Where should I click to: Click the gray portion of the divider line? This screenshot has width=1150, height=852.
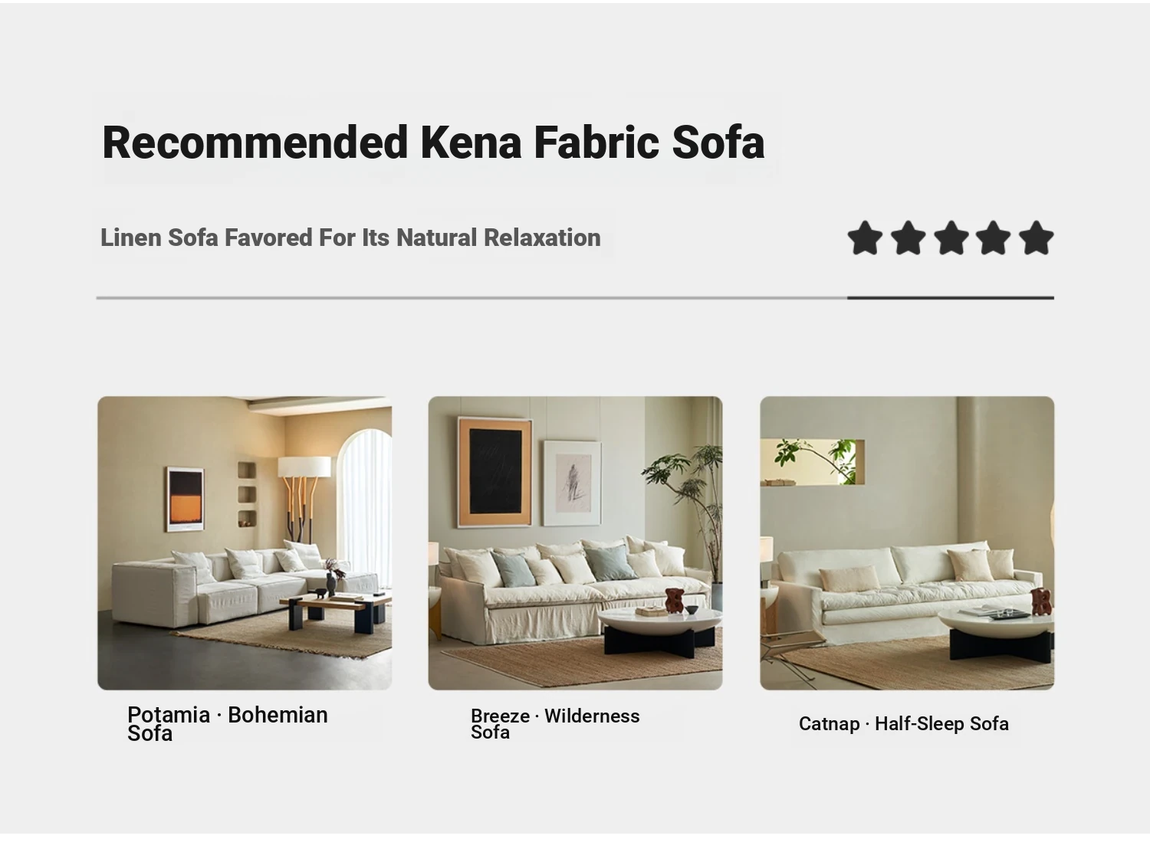pyautogui.click(x=472, y=297)
